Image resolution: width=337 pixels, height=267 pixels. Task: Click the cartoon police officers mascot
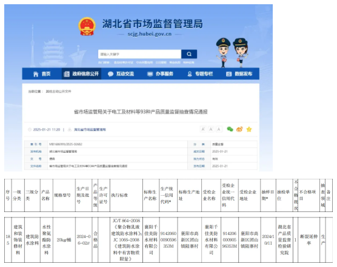[232, 53]
